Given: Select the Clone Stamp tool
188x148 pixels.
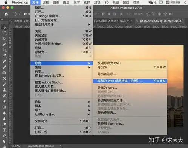Looking at the screenshot, I should pyautogui.click(x=4, y=90).
